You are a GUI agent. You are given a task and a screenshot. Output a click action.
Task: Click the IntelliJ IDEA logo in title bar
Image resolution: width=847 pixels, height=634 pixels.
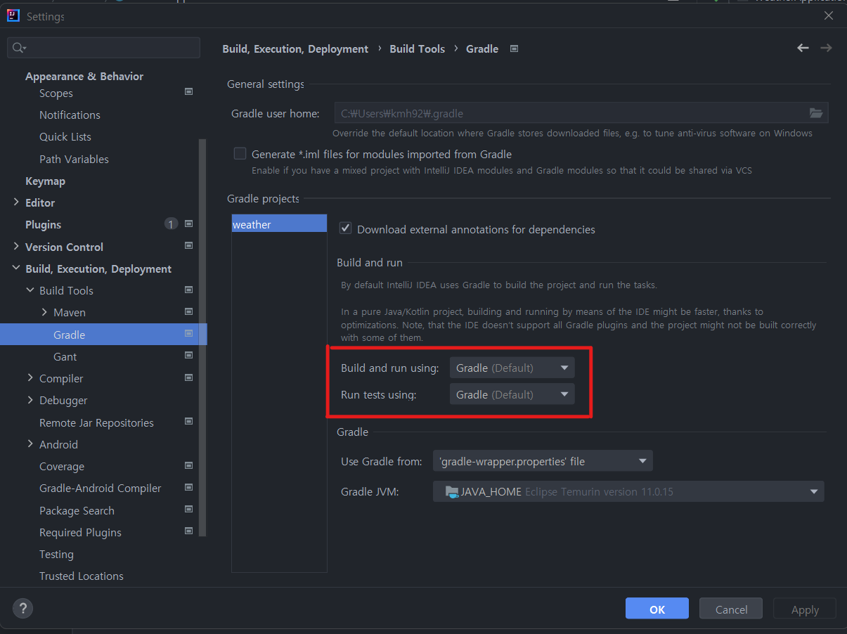[13, 15]
